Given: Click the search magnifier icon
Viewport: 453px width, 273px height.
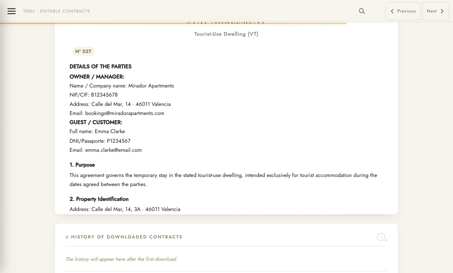Looking at the screenshot, I should coord(362,11).
